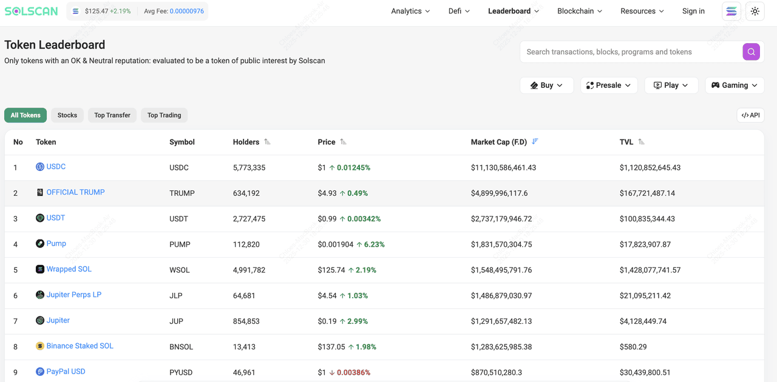The image size is (777, 382).
Task: Click the Solscan logo
Action: [x=32, y=12]
